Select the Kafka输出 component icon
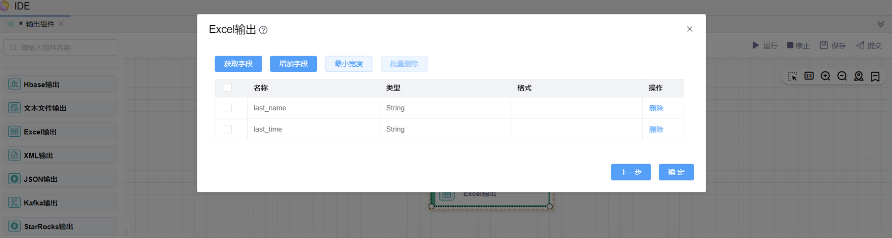Viewport: 892px width, 238px height. pyautogui.click(x=14, y=202)
